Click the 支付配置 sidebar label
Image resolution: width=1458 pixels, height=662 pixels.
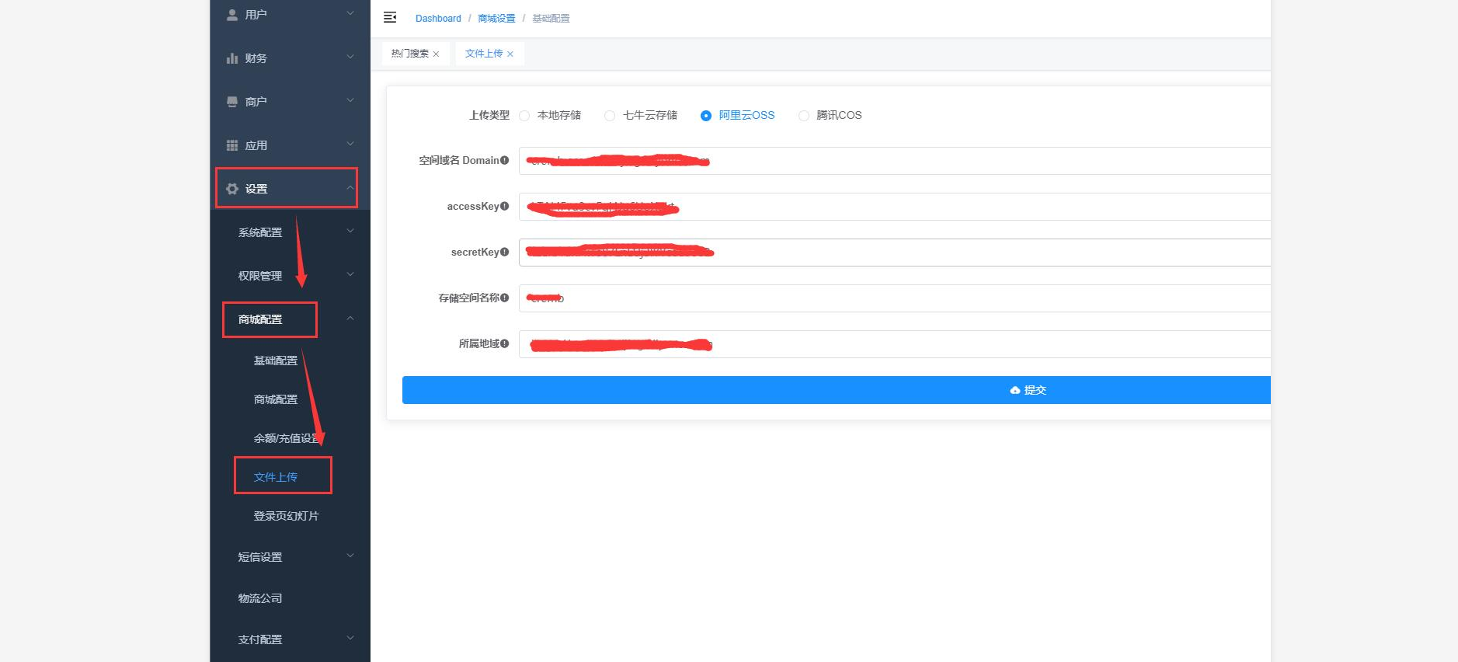point(260,639)
